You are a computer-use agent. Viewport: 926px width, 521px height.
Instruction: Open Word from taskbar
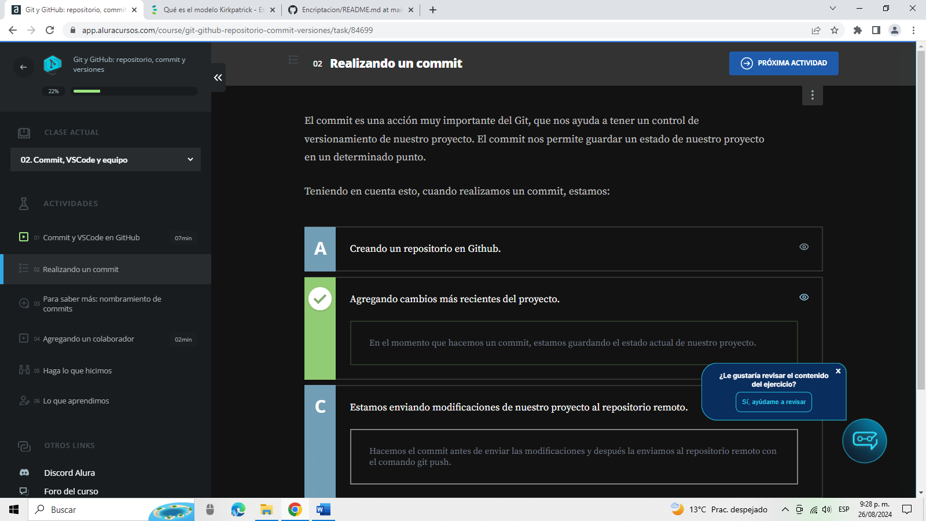(323, 509)
